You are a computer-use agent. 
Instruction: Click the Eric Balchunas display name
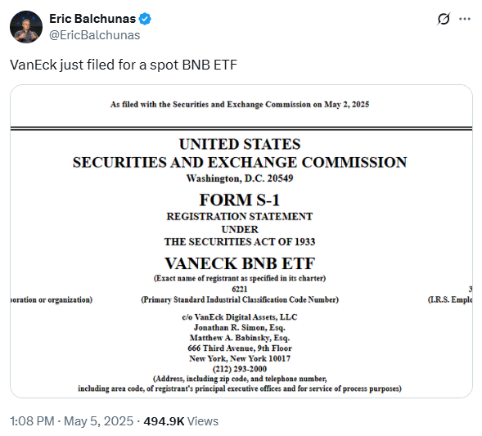coord(92,19)
